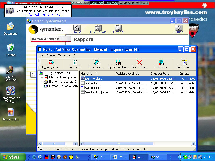The width and height of the screenshot is (215, 161).
Task: Select Collegamento a WillRock shortcut
Action: [x=10, y=95]
